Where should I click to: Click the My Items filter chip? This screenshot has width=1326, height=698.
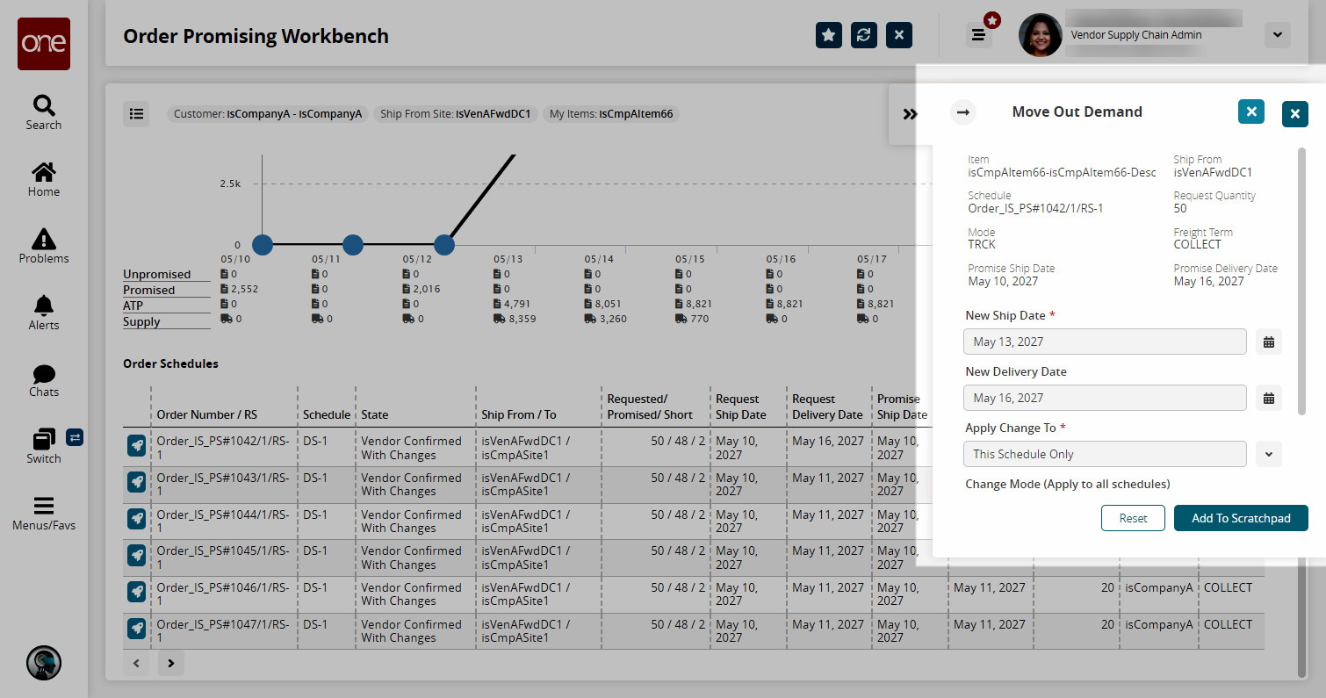coord(611,114)
